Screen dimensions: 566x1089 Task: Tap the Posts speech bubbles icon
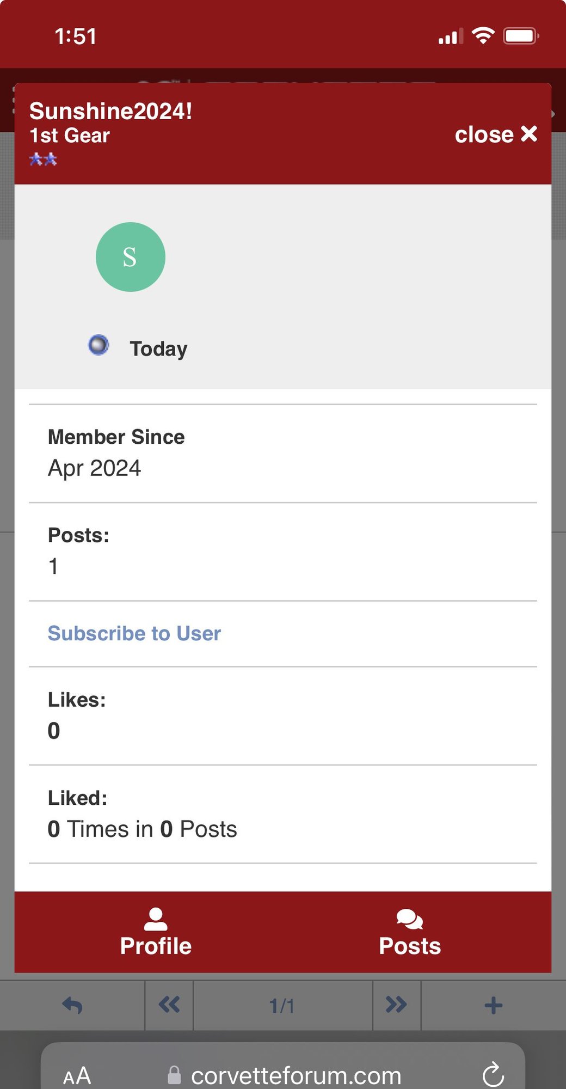point(410,919)
